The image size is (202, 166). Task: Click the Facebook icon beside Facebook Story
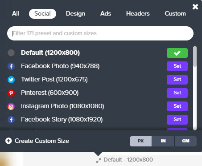(11, 120)
